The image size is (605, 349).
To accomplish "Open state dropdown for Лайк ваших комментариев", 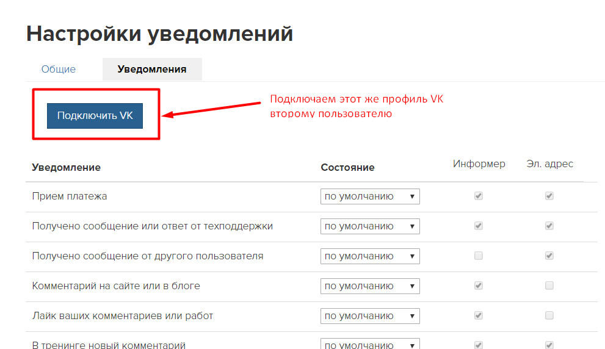I will 370,316.
